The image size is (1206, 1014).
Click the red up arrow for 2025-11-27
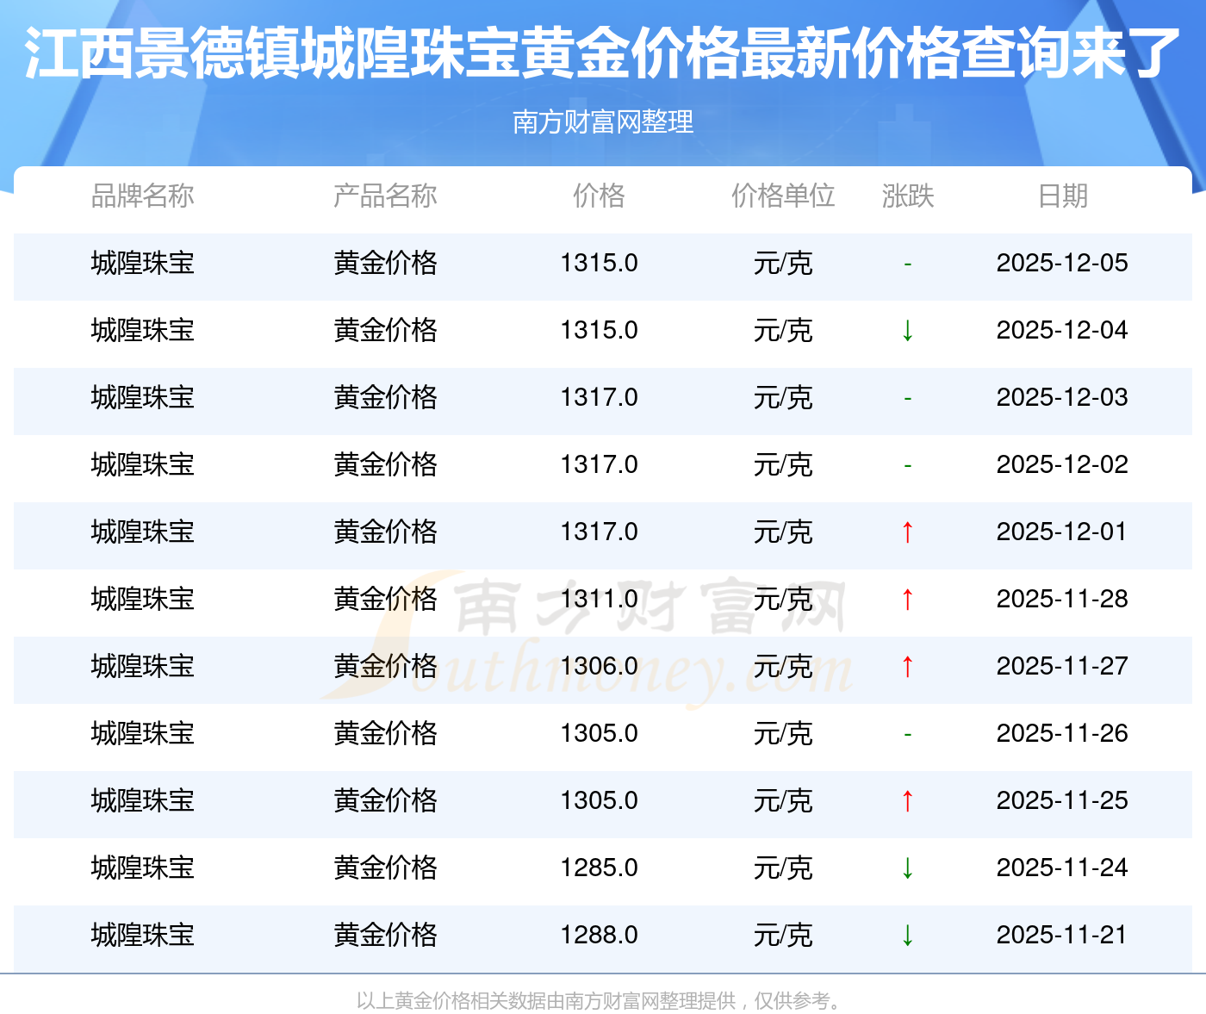tap(907, 666)
